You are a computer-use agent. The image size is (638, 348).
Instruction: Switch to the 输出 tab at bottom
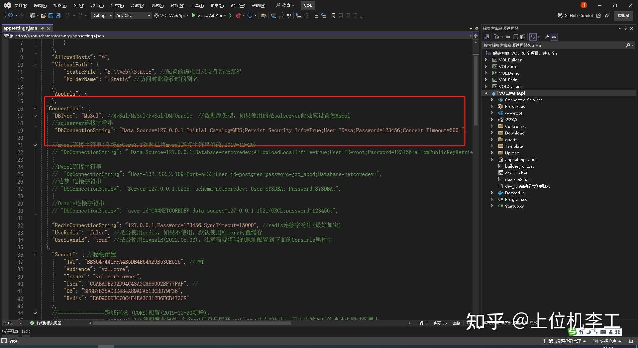26,331
